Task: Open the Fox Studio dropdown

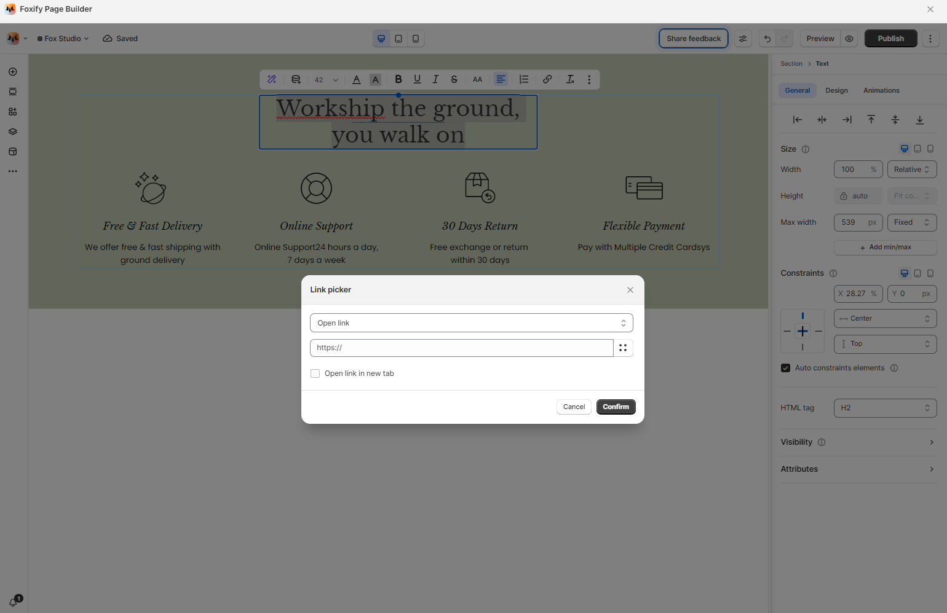Action: pos(63,39)
